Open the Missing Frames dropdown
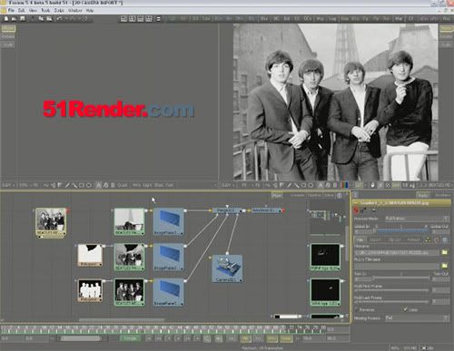The width and height of the screenshot is (454, 351). click(x=417, y=318)
